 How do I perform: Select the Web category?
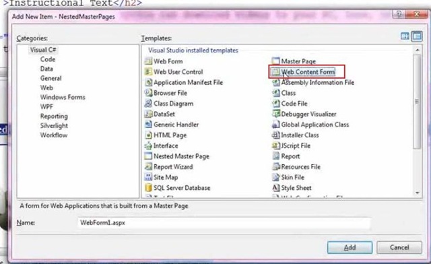point(46,88)
